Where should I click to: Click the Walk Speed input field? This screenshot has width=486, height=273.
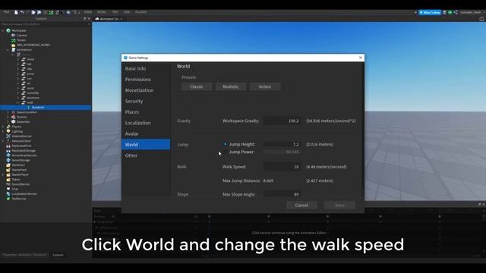pos(282,167)
